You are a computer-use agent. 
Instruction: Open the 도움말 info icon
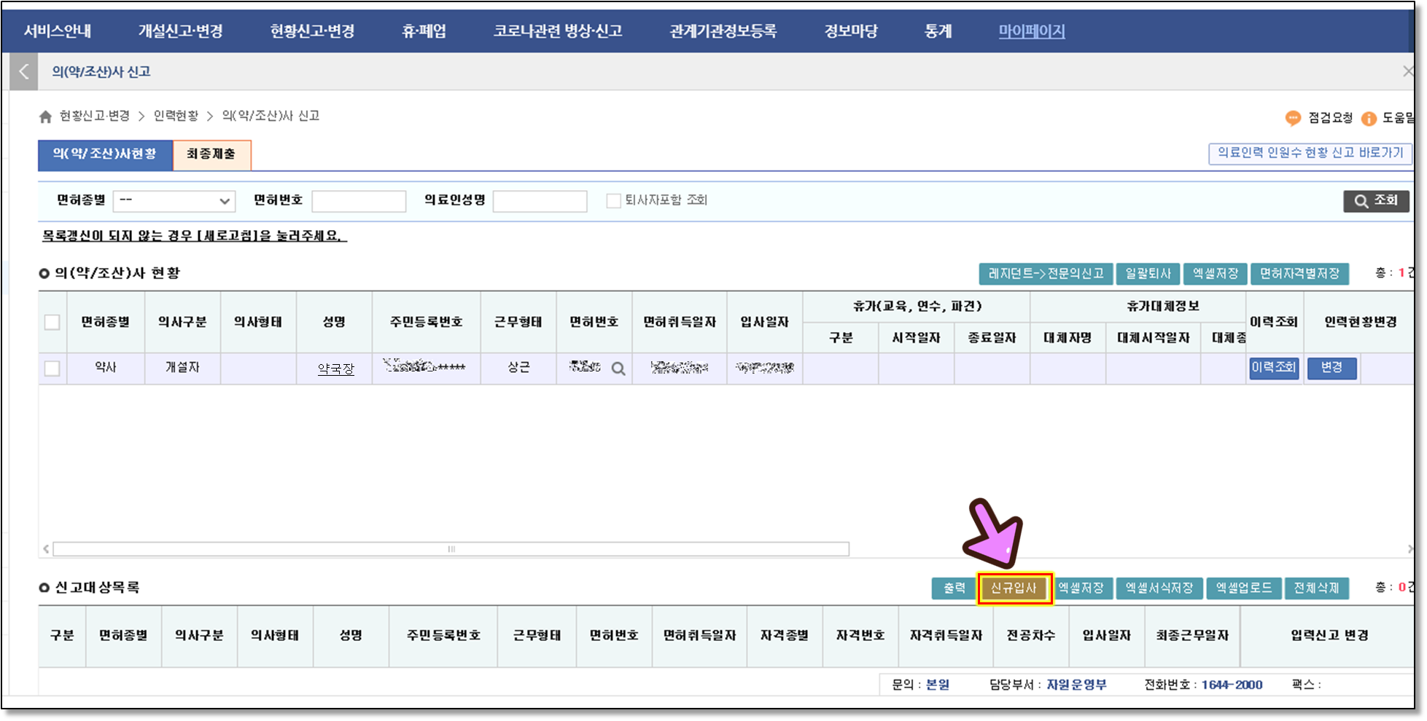click(x=1369, y=118)
